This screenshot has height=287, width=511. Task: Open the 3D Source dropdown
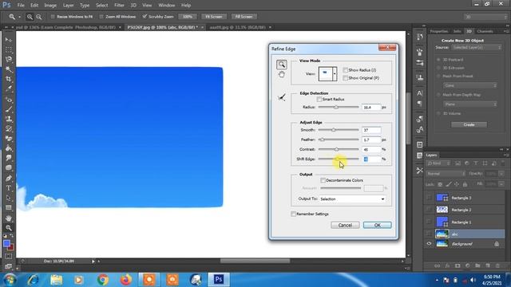[x=477, y=48]
